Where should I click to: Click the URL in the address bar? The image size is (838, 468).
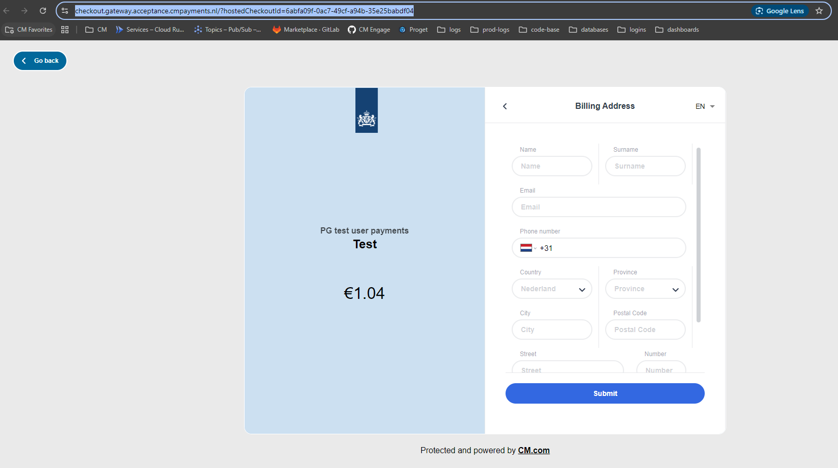point(244,11)
